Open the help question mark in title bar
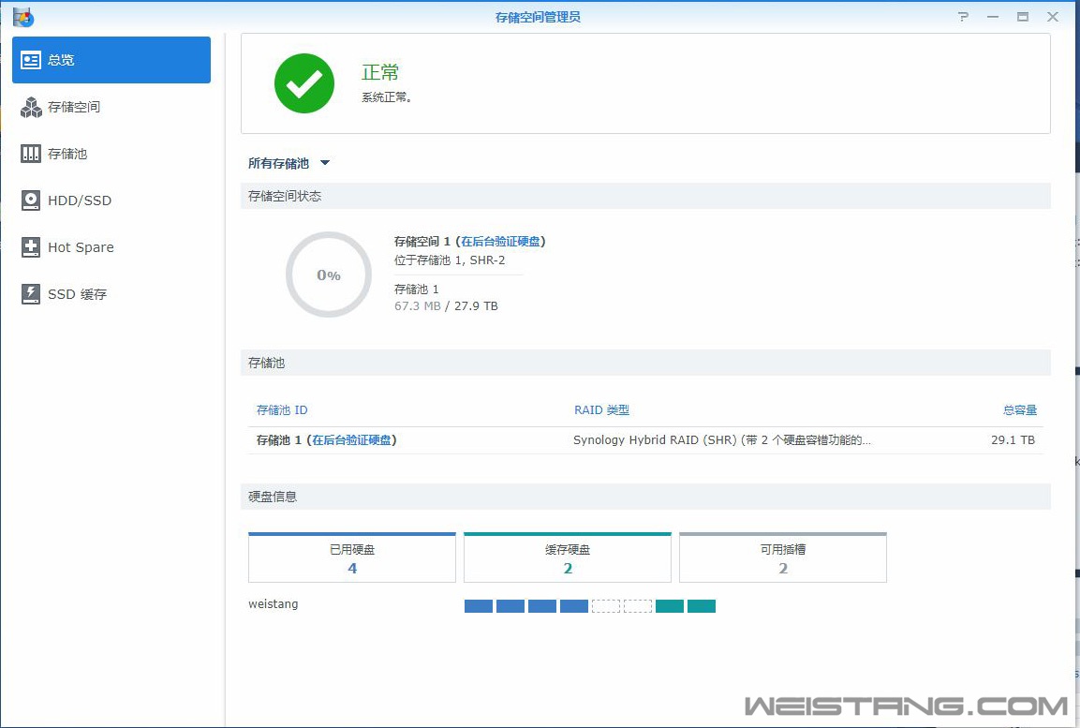Viewport: 1080px width, 728px height. 963,16
